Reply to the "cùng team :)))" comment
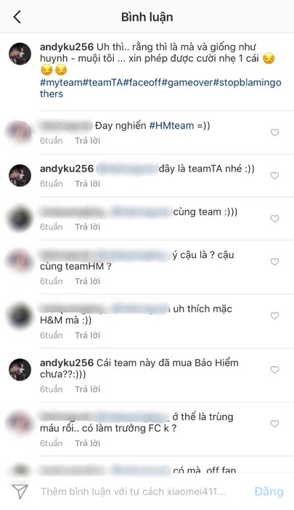The height and width of the screenshot is (510, 294). (x=88, y=227)
